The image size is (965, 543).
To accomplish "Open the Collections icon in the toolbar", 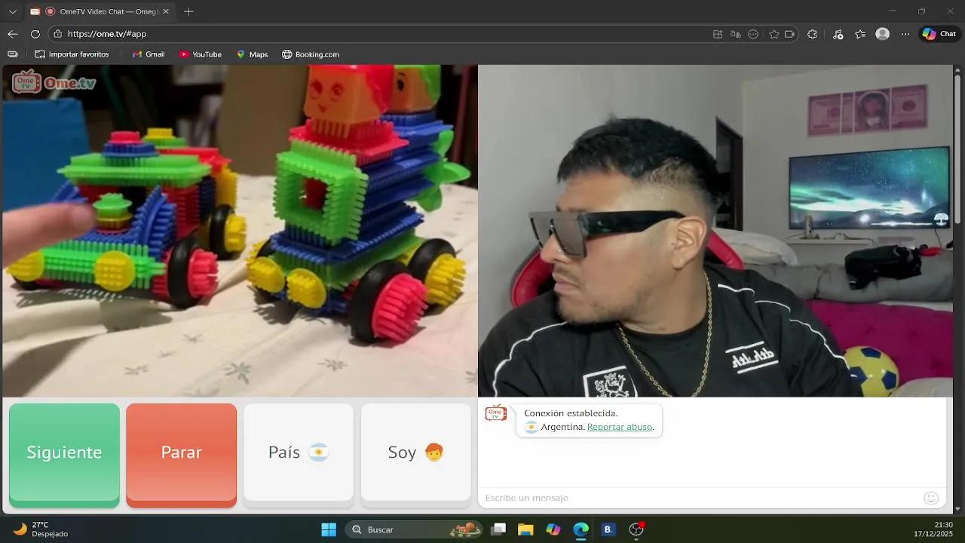I will pyautogui.click(x=859, y=34).
